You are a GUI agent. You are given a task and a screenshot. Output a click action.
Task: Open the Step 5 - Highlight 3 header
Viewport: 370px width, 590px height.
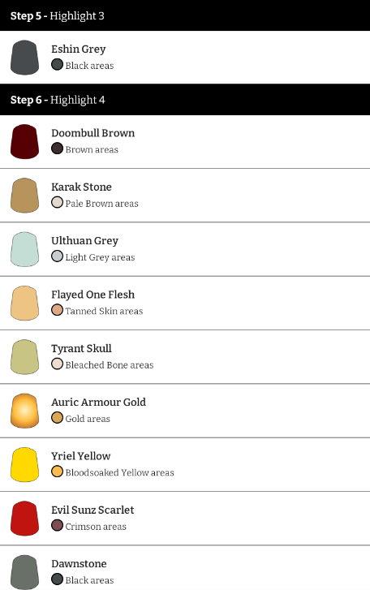(185, 15)
